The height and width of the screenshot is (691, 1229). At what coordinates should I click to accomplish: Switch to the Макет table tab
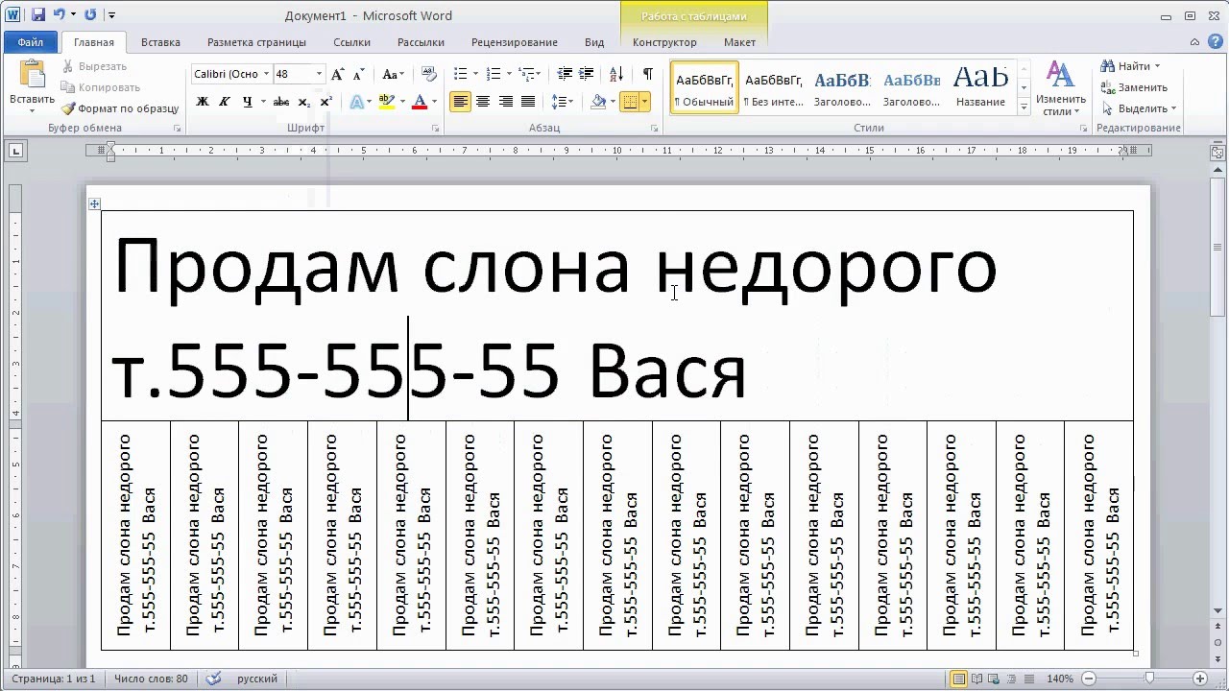click(739, 42)
